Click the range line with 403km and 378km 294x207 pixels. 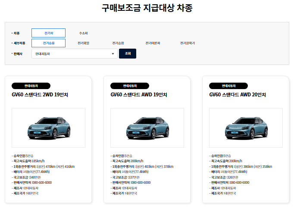[142, 167]
